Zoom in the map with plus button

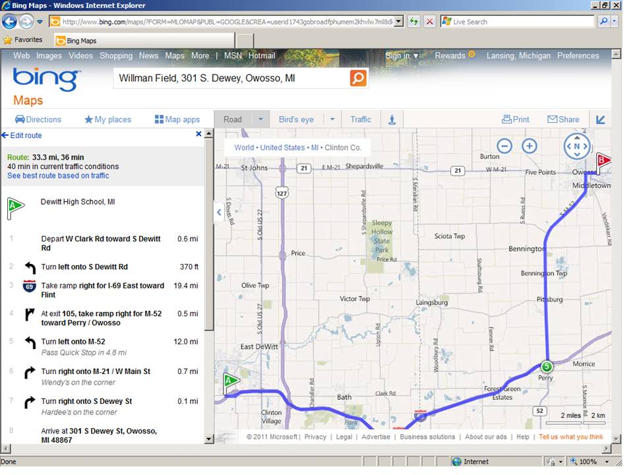pos(529,146)
